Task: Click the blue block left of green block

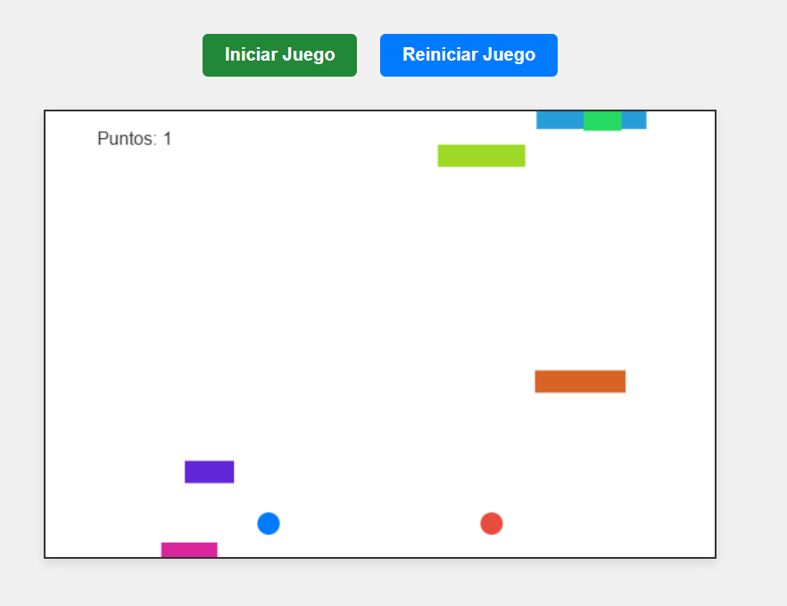Action: 559,120
